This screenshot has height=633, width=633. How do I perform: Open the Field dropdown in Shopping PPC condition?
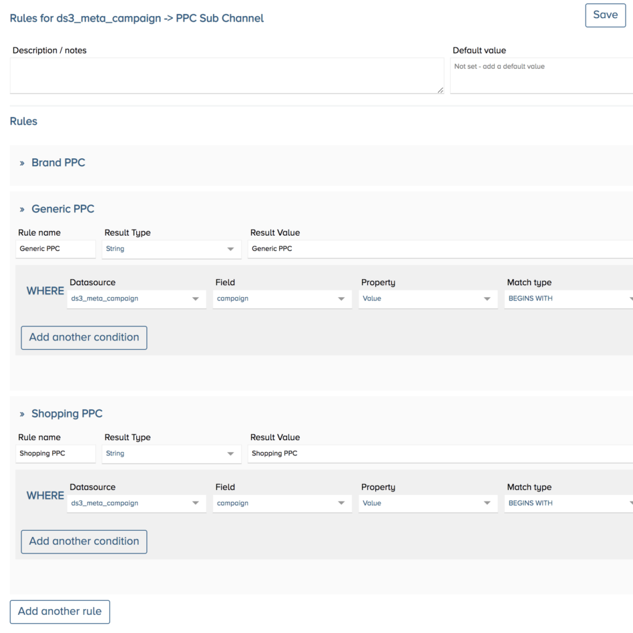tap(282, 503)
